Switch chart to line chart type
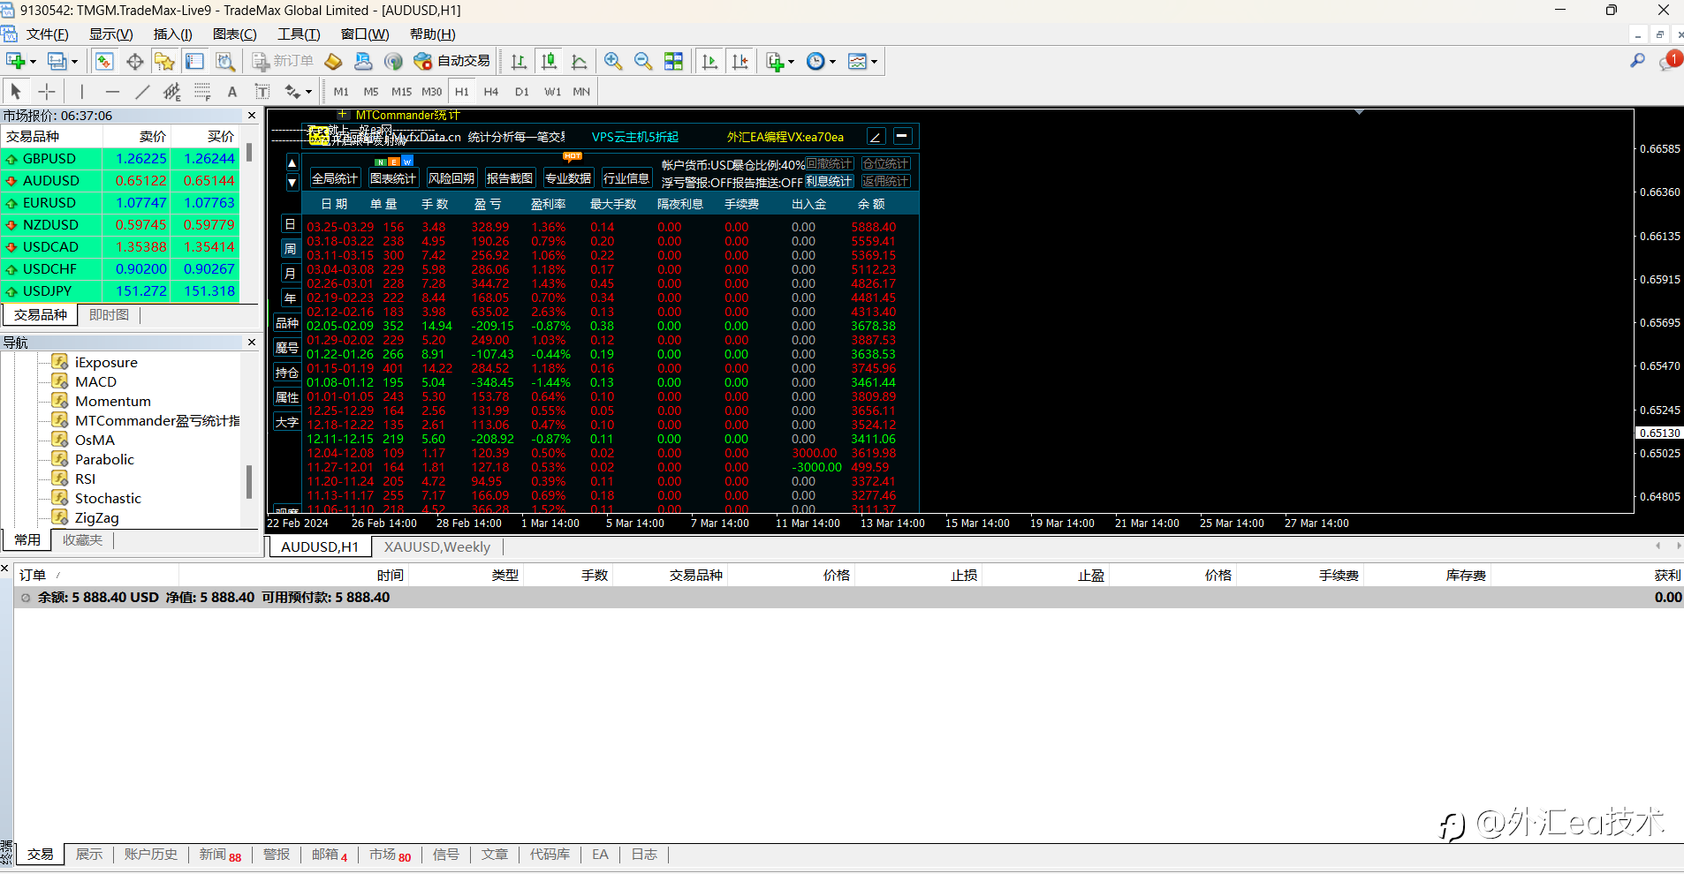The image size is (1684, 874). click(579, 61)
